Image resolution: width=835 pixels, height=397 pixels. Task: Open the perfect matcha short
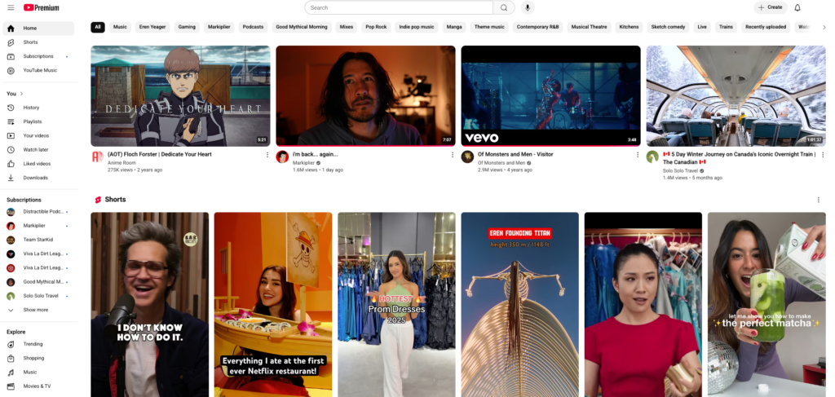click(x=767, y=304)
